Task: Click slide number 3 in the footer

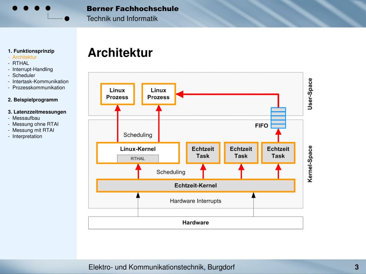Action: tap(356, 267)
